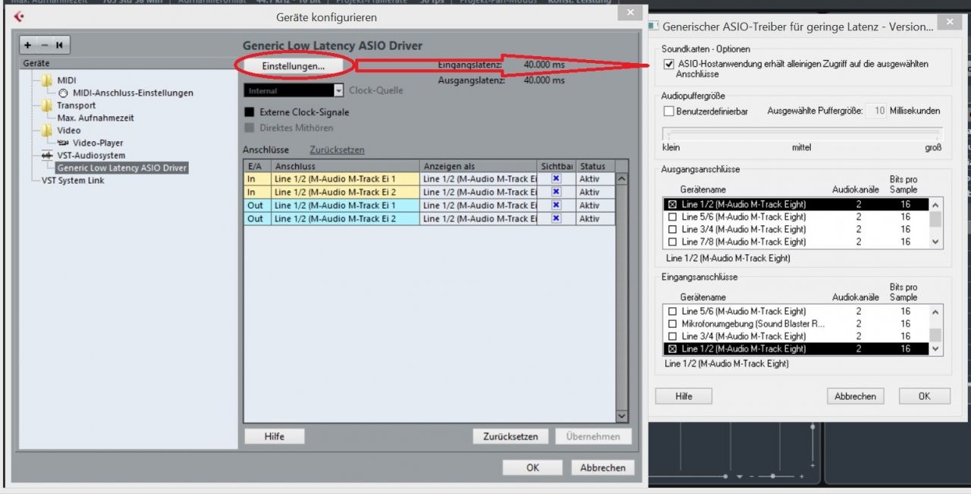Toggle the Direktes Mithören checkbox
This screenshot has width=971, height=494.
[x=250, y=128]
